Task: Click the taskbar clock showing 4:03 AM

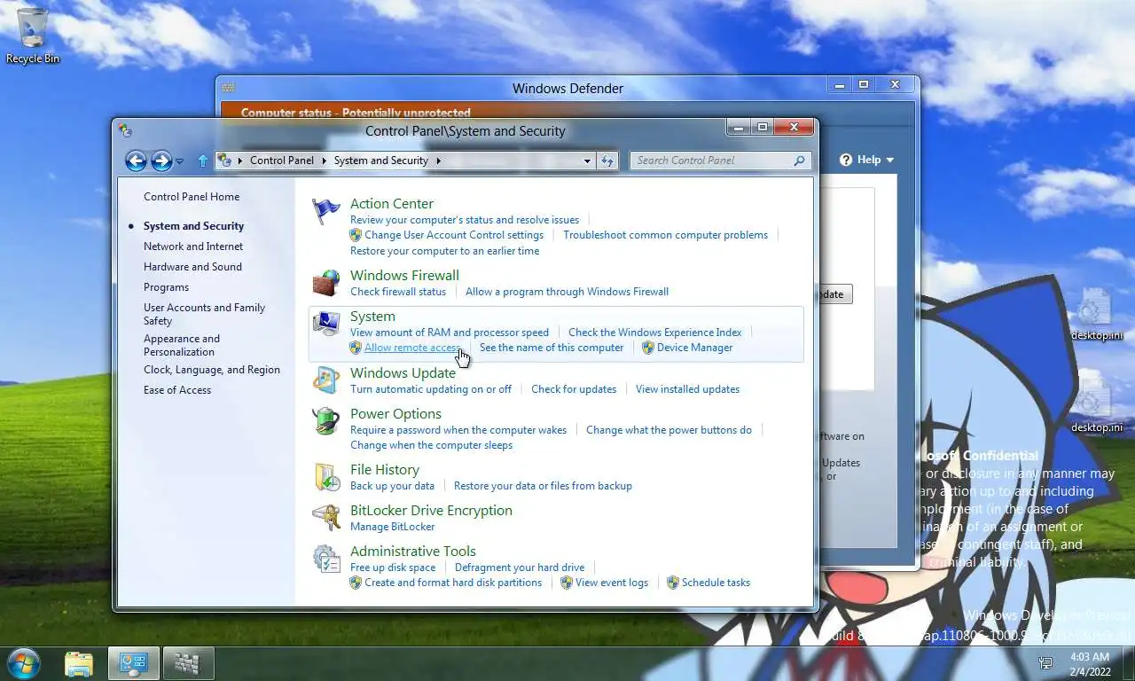Action: pyautogui.click(x=1090, y=664)
